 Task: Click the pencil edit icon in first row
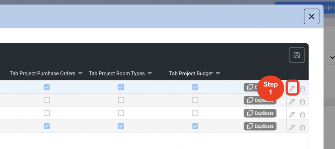point(292,88)
